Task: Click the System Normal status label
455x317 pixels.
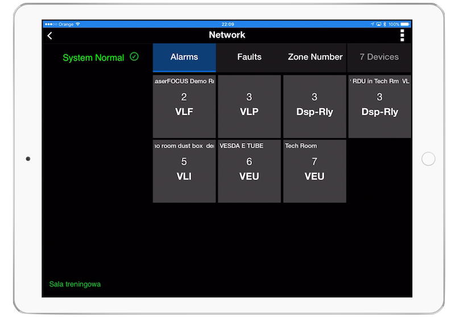Action: point(93,57)
